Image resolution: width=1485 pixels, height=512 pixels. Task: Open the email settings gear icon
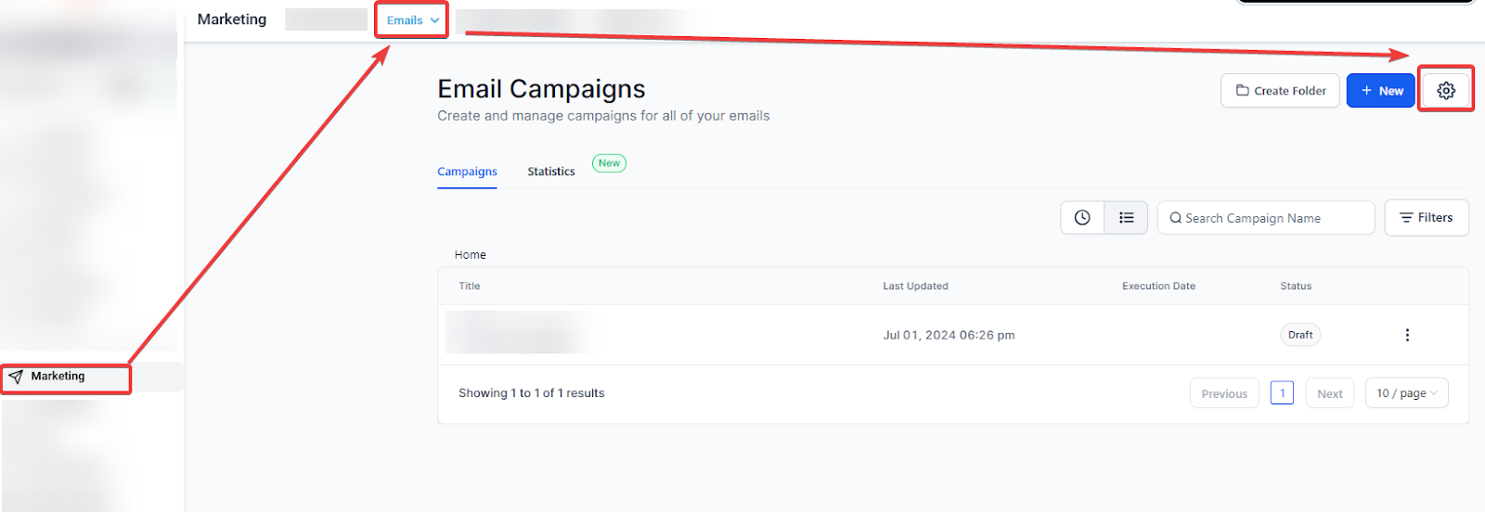coord(1445,90)
